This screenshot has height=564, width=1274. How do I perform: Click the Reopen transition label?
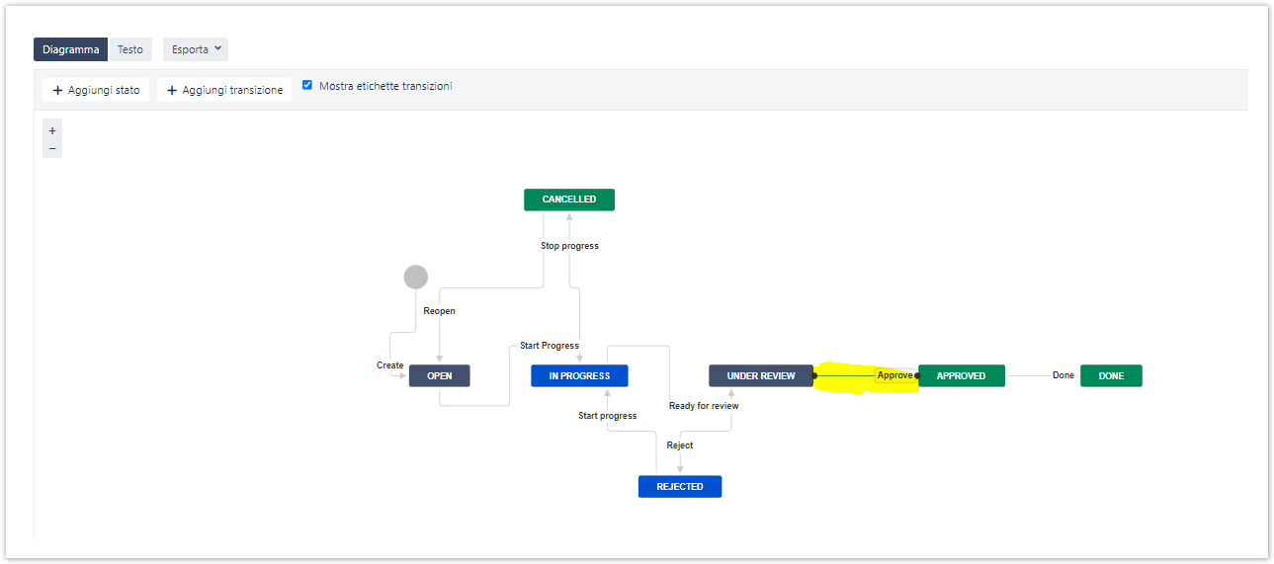point(439,311)
